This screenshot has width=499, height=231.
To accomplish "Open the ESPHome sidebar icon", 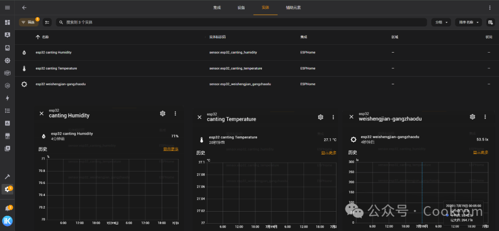I will (7, 73).
